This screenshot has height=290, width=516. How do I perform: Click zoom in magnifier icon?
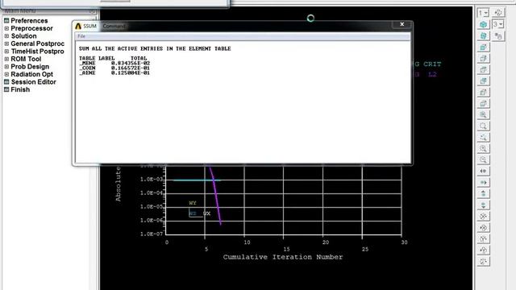483,148
